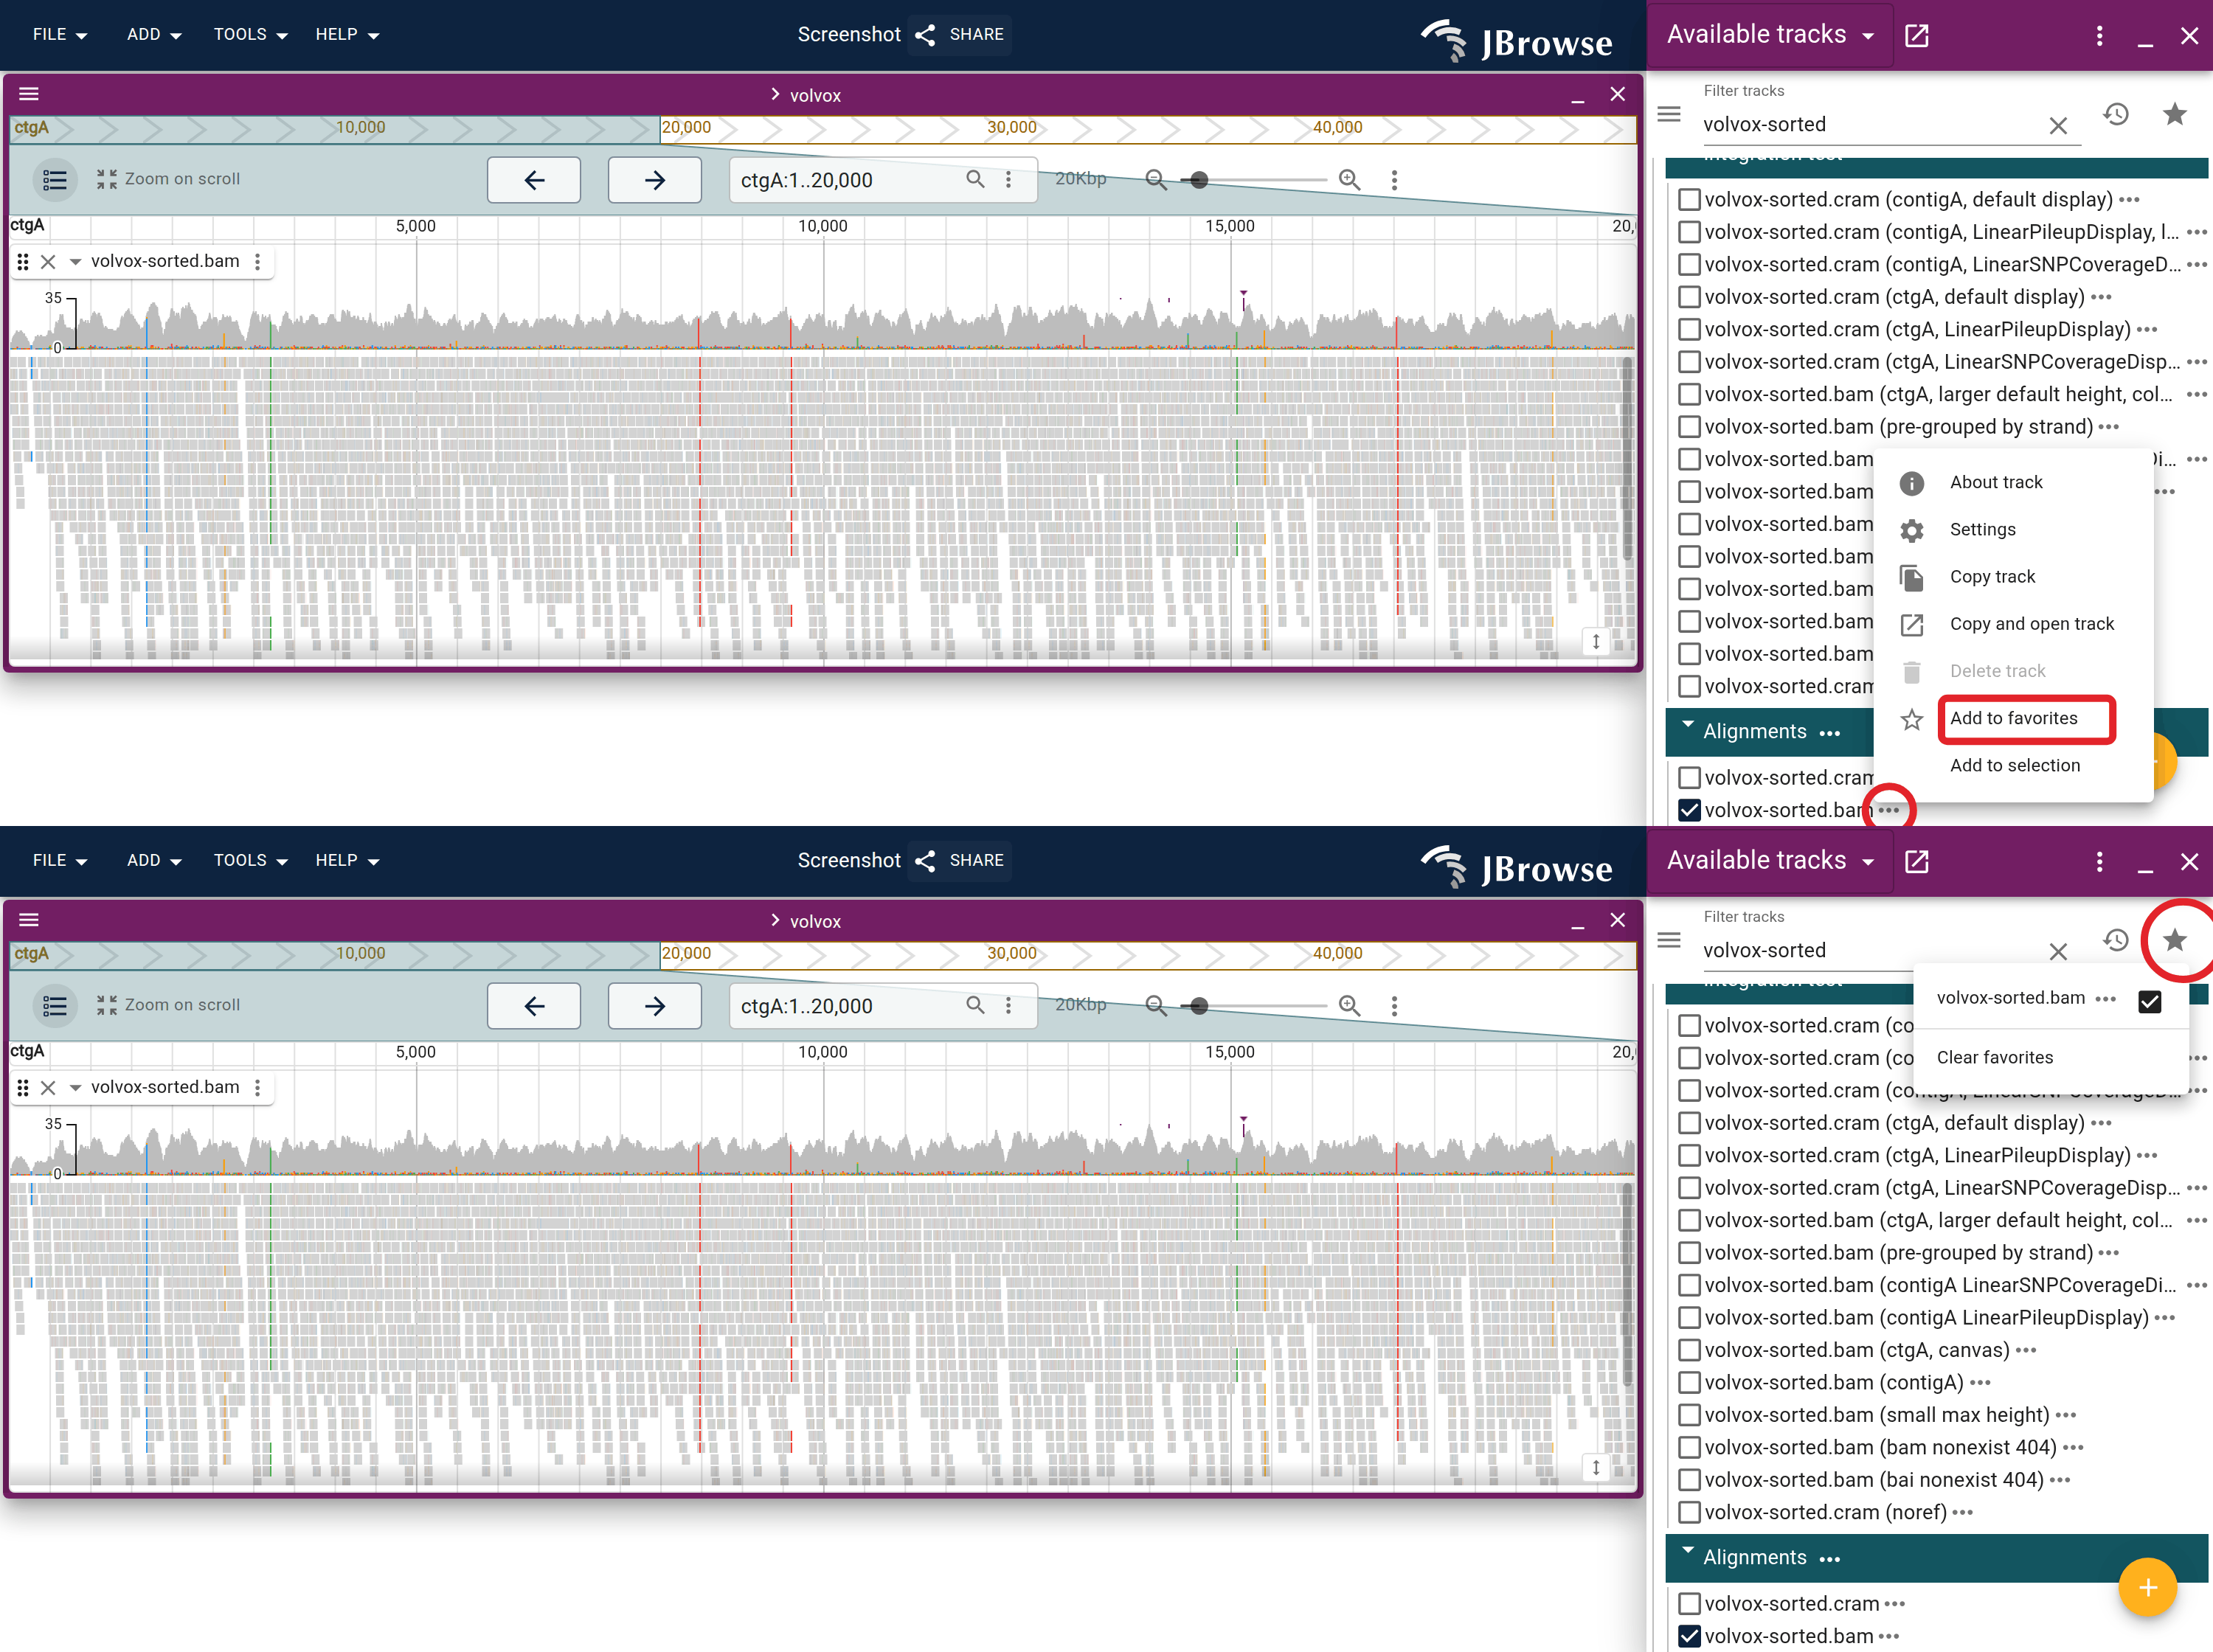
Task: Pop out the track selector in the upper screenshot
Action: click(x=1917, y=36)
